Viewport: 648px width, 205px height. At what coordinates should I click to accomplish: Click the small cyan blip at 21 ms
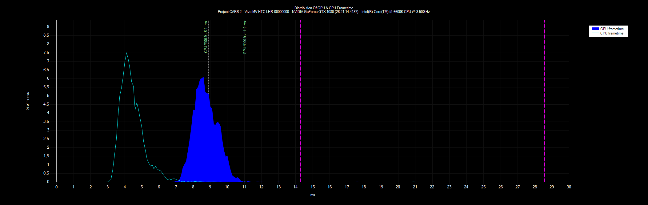click(414, 182)
